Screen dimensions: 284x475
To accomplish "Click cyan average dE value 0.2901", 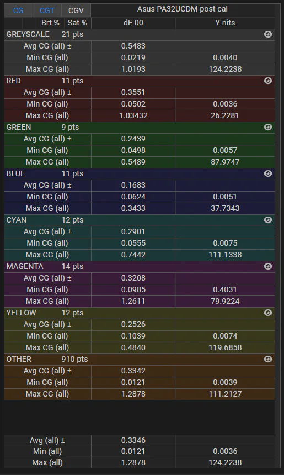I will click(x=133, y=231).
